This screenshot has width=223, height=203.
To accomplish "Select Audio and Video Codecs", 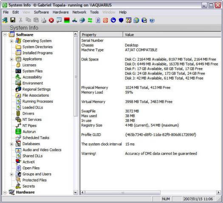I will click(x=42, y=150).
